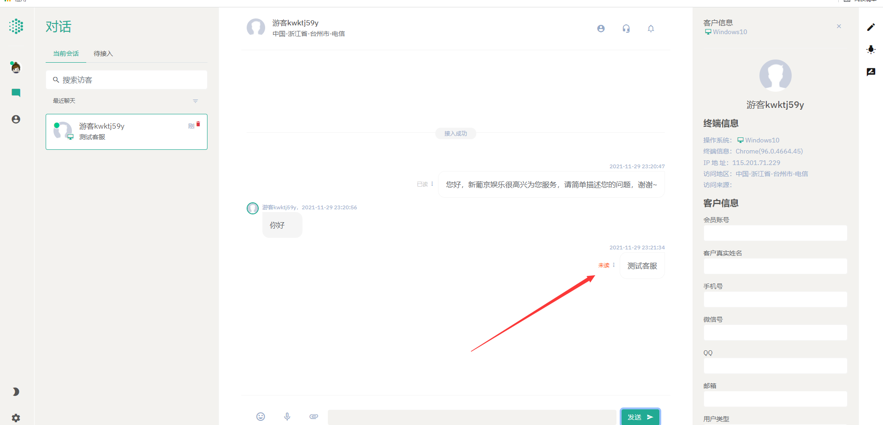Toggle dark mode with the moon icon
Screen dimensions: 883x425
point(16,391)
